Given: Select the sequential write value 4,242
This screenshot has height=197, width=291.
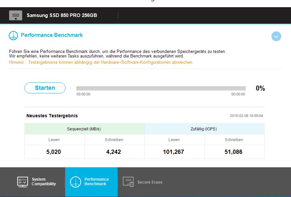Looking at the screenshot, I should pyautogui.click(x=114, y=152).
